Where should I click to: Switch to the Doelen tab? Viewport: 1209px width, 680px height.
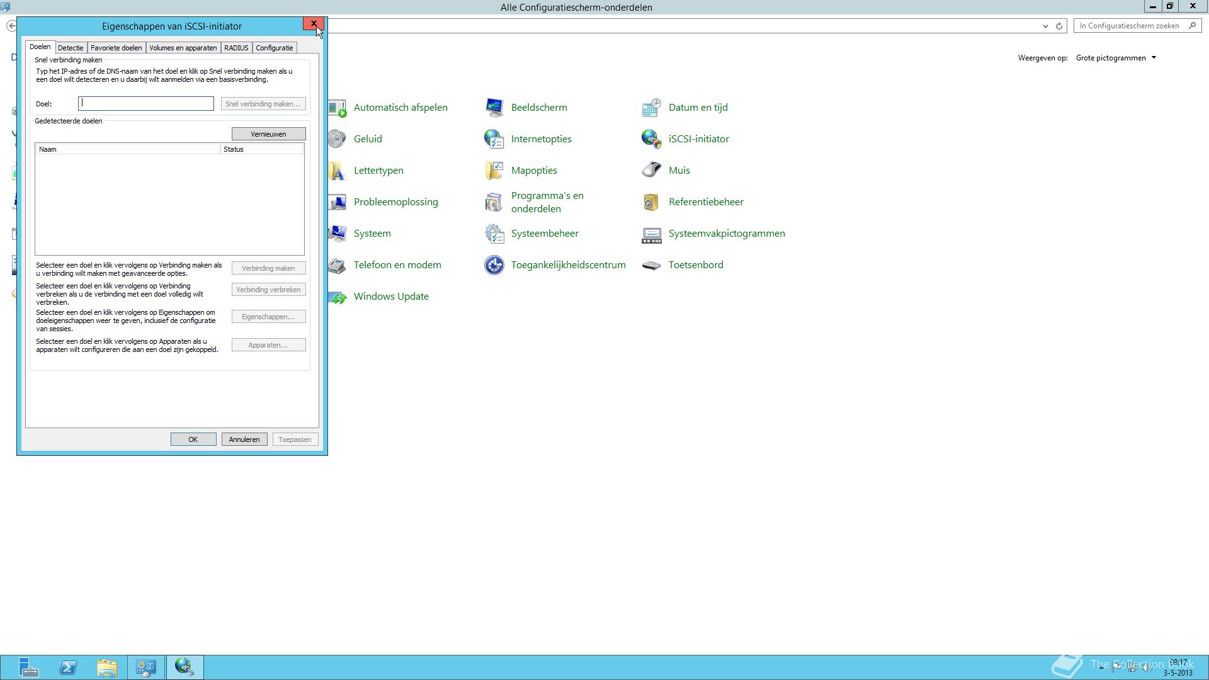tap(40, 47)
